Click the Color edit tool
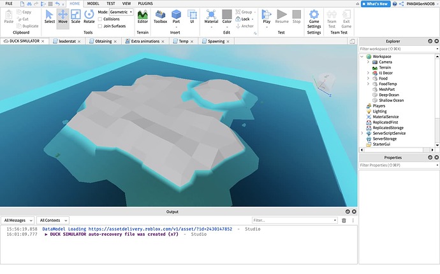Screen dimensions: 440x274 (x=227, y=17)
